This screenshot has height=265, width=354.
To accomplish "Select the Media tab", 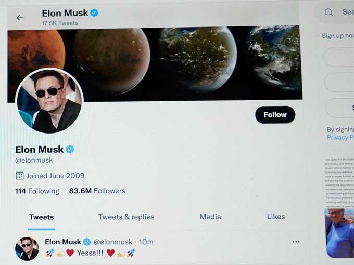I will pyautogui.click(x=210, y=217).
